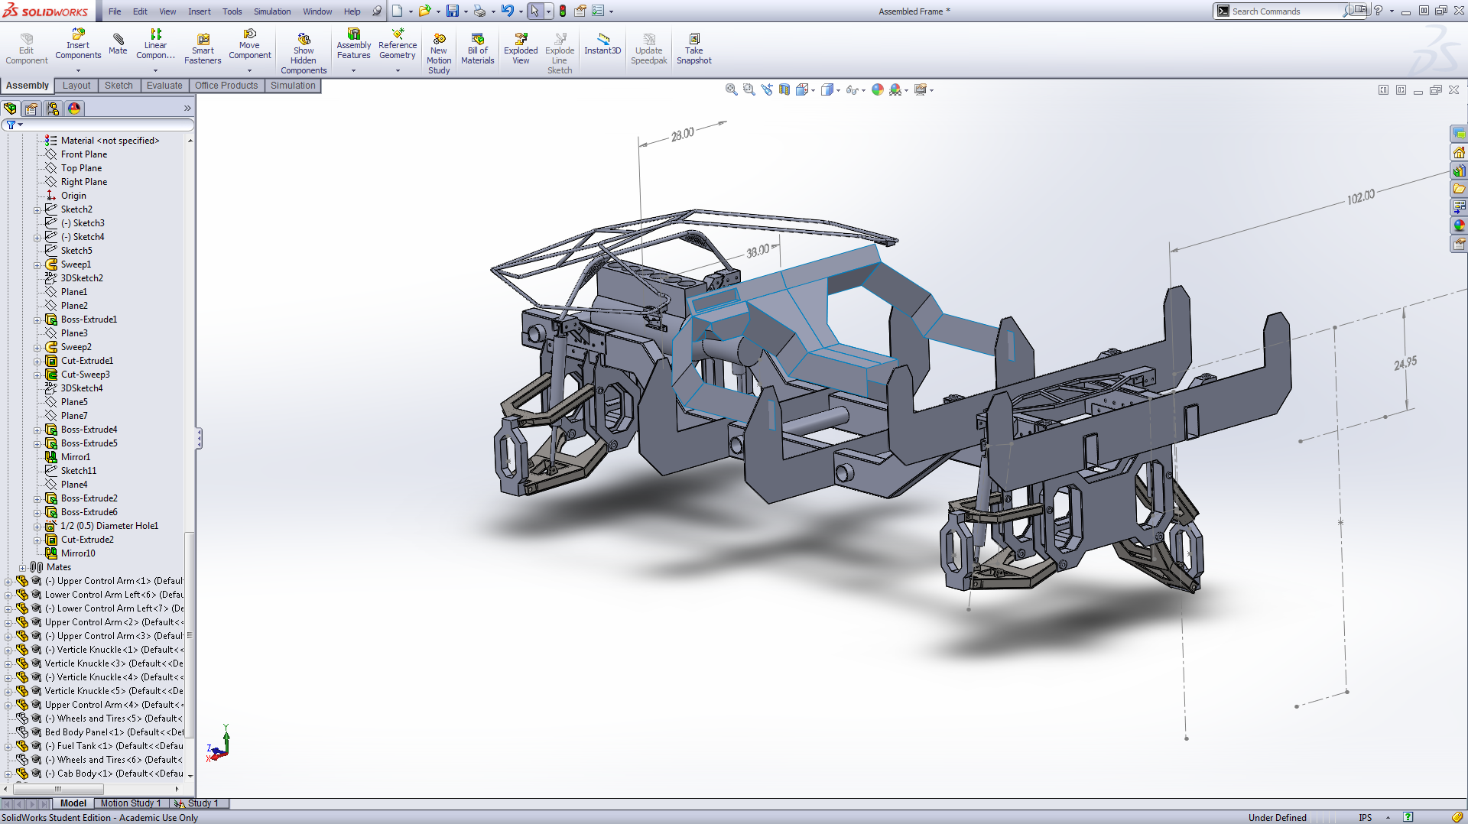Open the ConfigurationManager panel tab
The height and width of the screenshot is (824, 1468).
[x=53, y=109]
